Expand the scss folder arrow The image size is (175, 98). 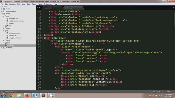tap(4, 43)
